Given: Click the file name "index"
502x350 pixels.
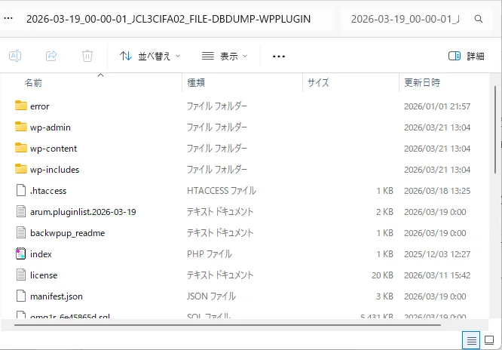Looking at the screenshot, I should coord(41,254).
